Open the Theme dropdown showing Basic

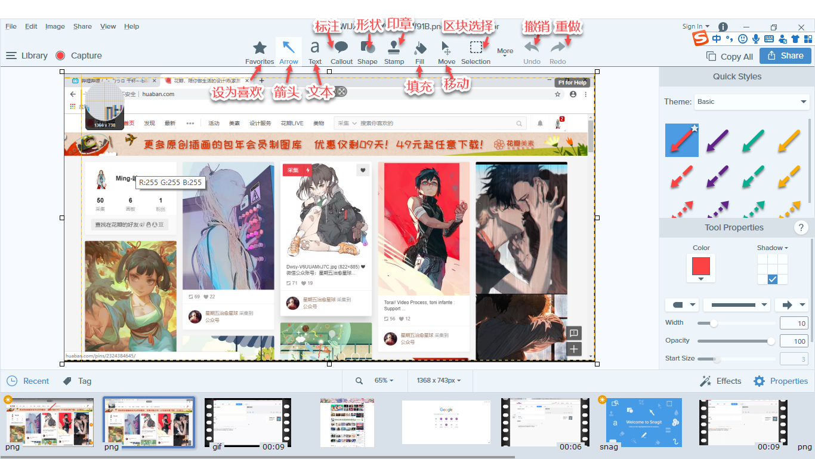[x=752, y=102]
